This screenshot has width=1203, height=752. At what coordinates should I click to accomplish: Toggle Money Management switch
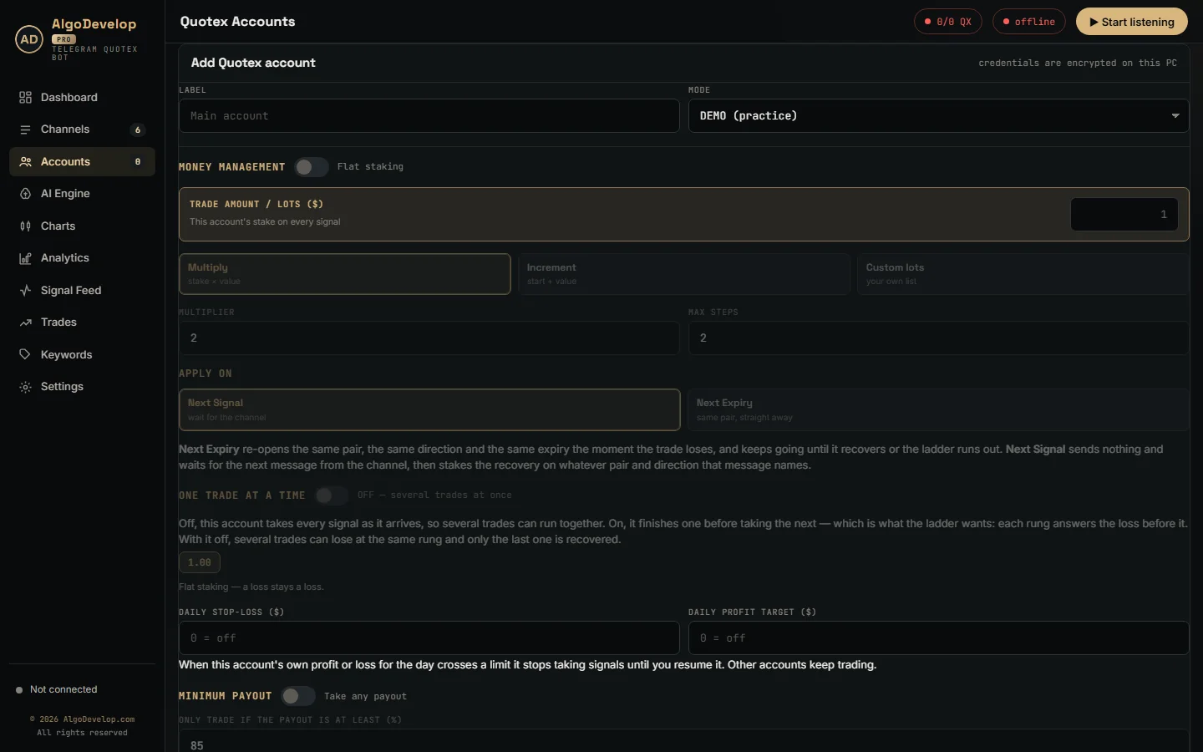point(311,167)
